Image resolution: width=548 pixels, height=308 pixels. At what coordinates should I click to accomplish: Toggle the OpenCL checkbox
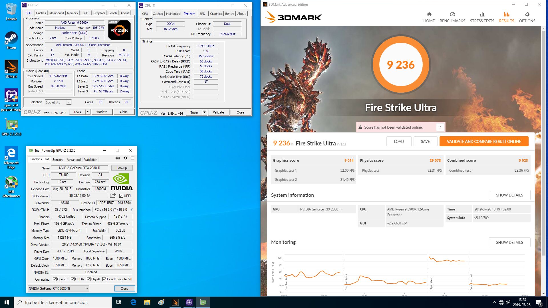(x=55, y=279)
